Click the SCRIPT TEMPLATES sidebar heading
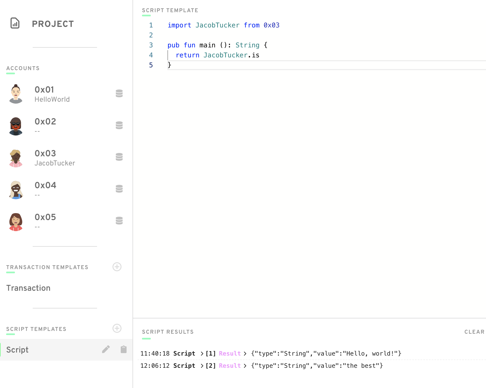Screen dimensions: 486x388 tap(36, 329)
